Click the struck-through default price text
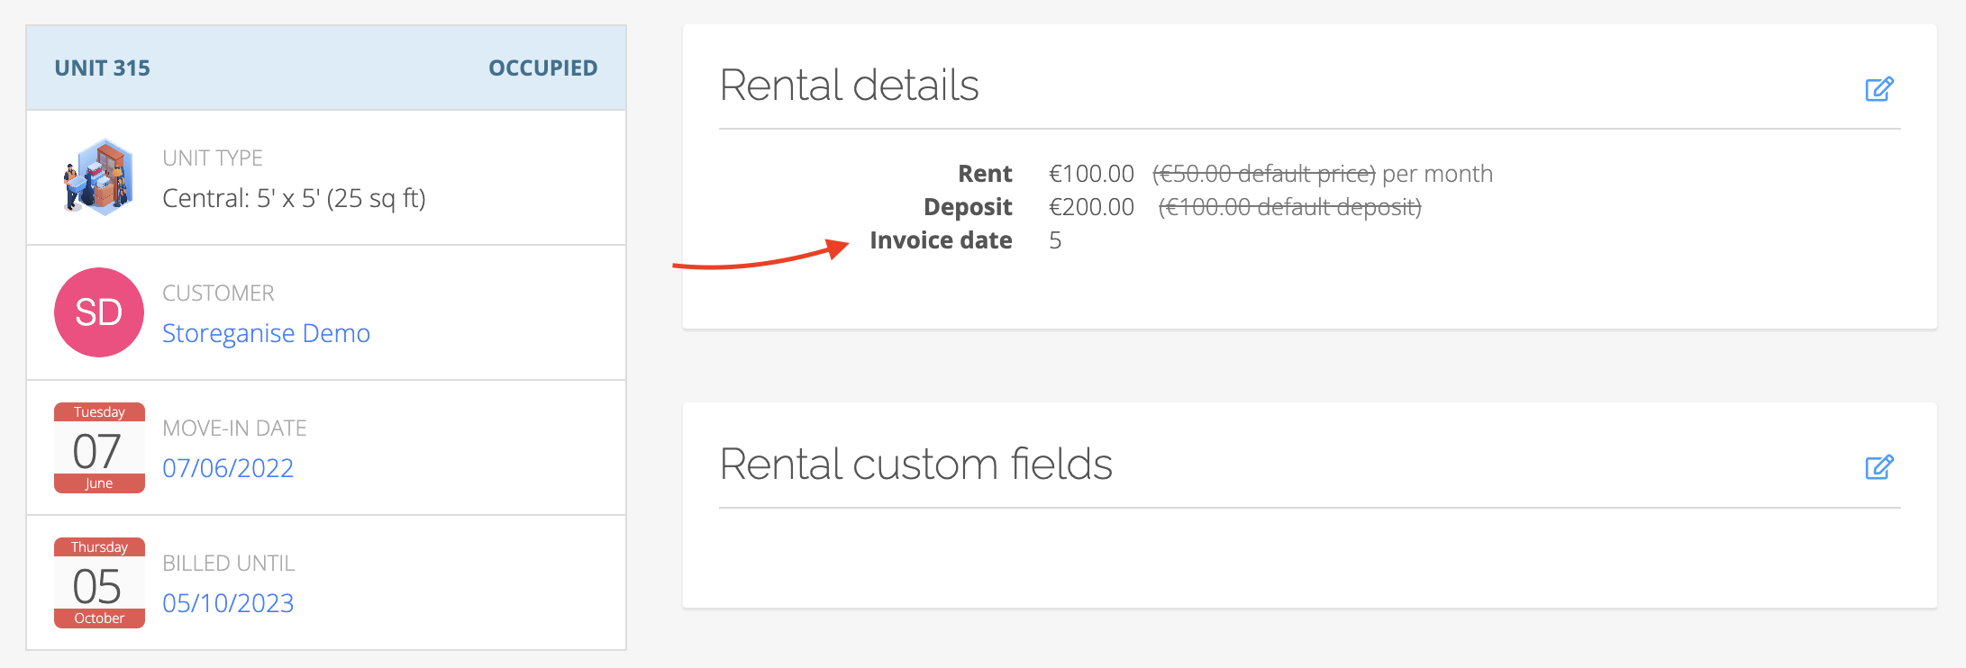This screenshot has height=668, width=1966. 1263,174
